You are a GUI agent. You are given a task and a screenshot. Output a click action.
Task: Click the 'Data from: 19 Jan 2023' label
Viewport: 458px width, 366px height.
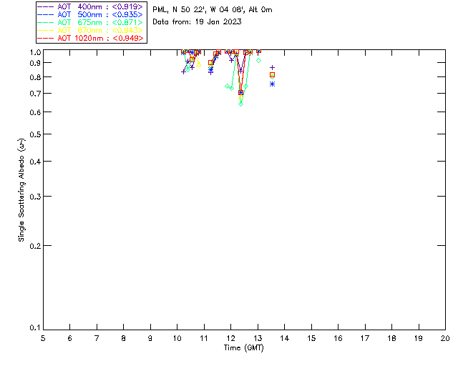pos(197,22)
